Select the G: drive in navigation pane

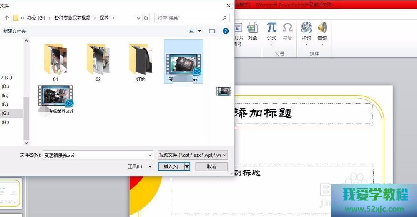coord(5,113)
